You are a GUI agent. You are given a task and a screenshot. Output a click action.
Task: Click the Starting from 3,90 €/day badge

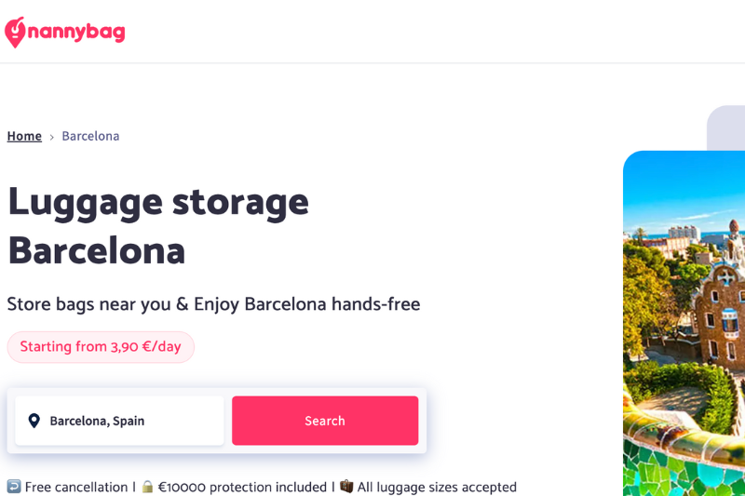[101, 347]
